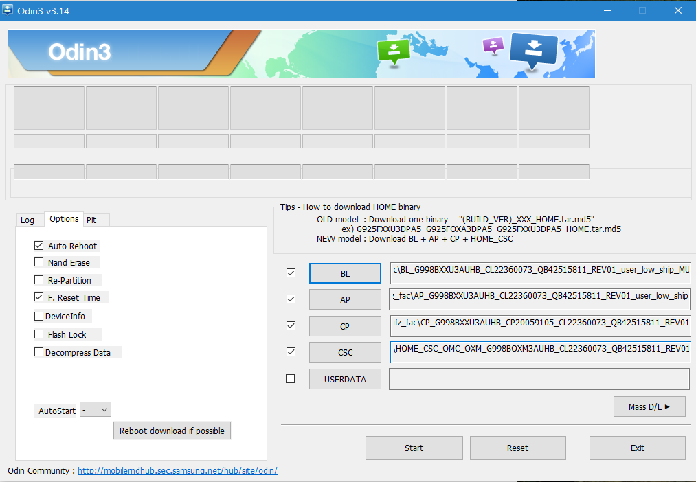Click the Reset button
The image size is (696, 482).
518,448
